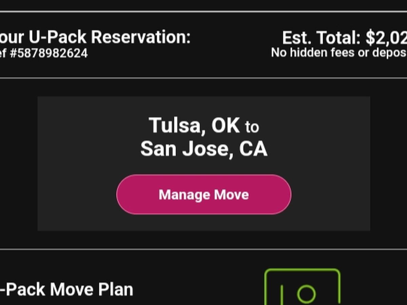Click the circle inside the green icon
Screen dimensions: 407x305
pos(306,293)
